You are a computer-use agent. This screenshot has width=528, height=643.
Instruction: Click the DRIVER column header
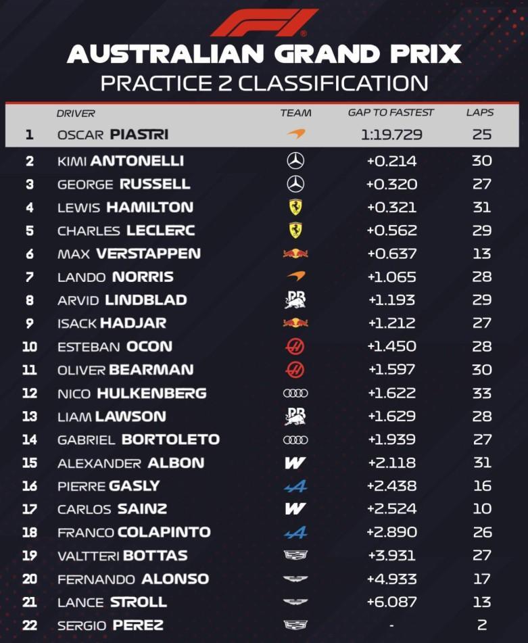coord(76,113)
